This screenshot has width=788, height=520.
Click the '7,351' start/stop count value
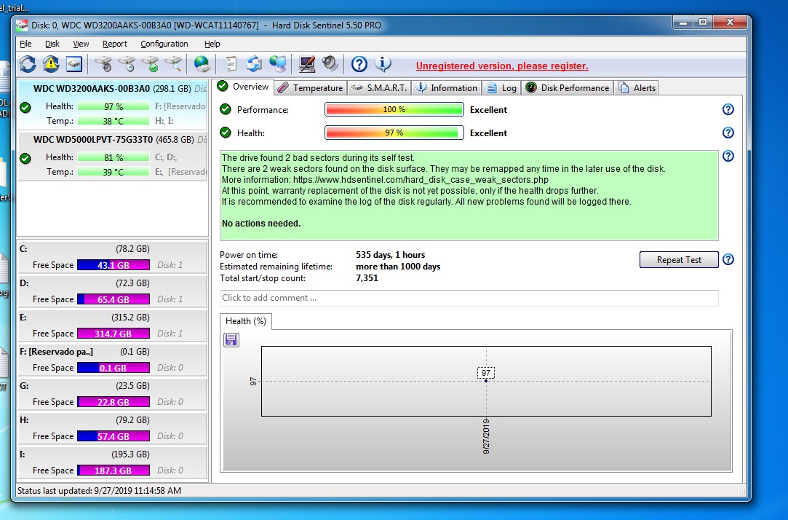[x=367, y=278]
